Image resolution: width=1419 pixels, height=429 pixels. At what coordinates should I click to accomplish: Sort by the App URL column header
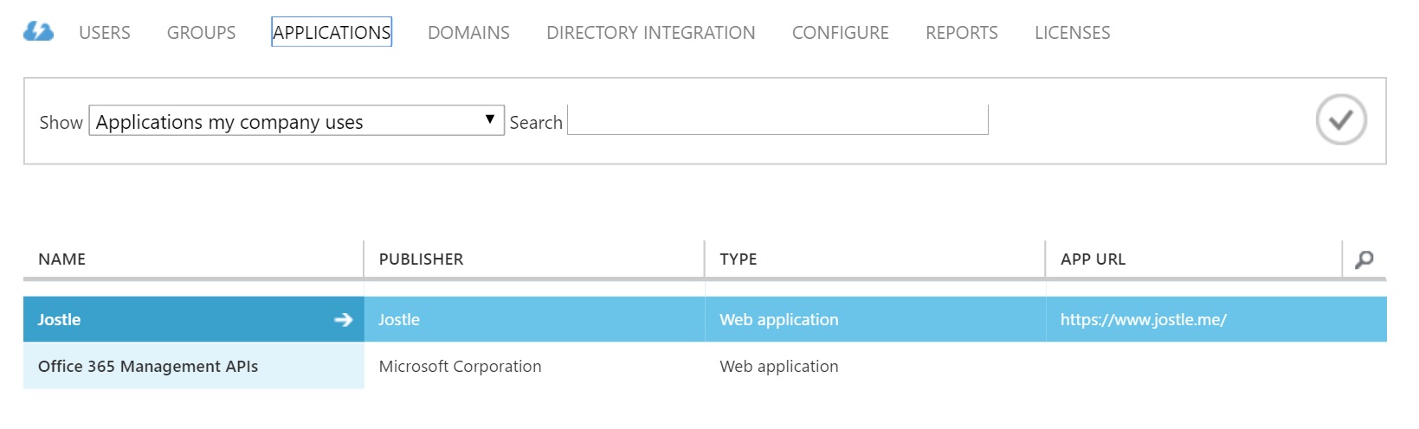pos(1194,259)
